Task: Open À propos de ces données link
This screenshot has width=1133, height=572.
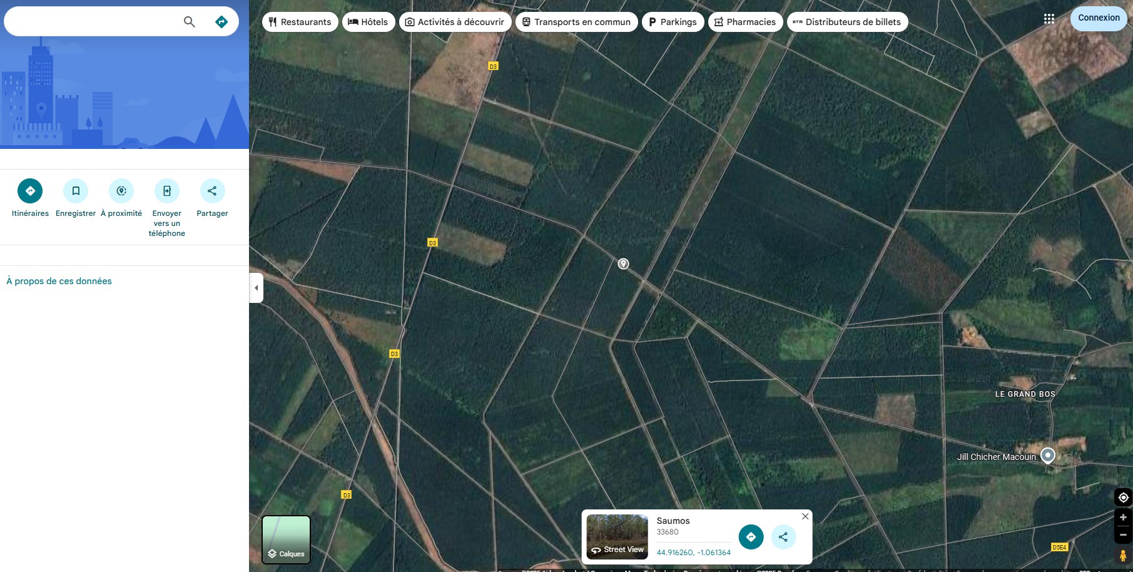Action: (59, 281)
